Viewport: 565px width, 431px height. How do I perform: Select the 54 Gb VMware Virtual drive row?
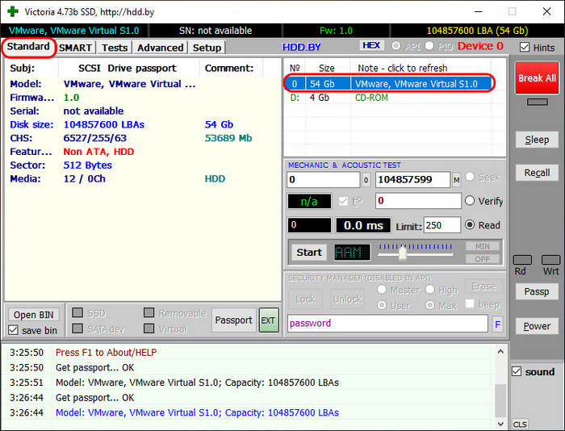point(389,84)
